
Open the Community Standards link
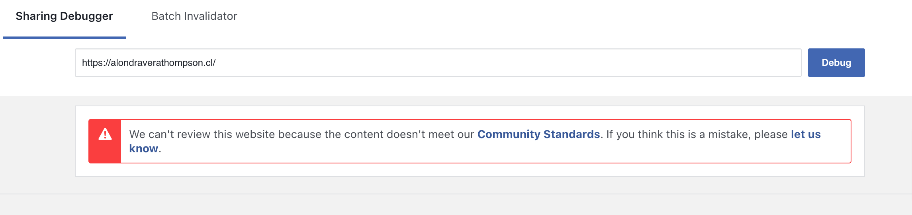pyautogui.click(x=538, y=134)
